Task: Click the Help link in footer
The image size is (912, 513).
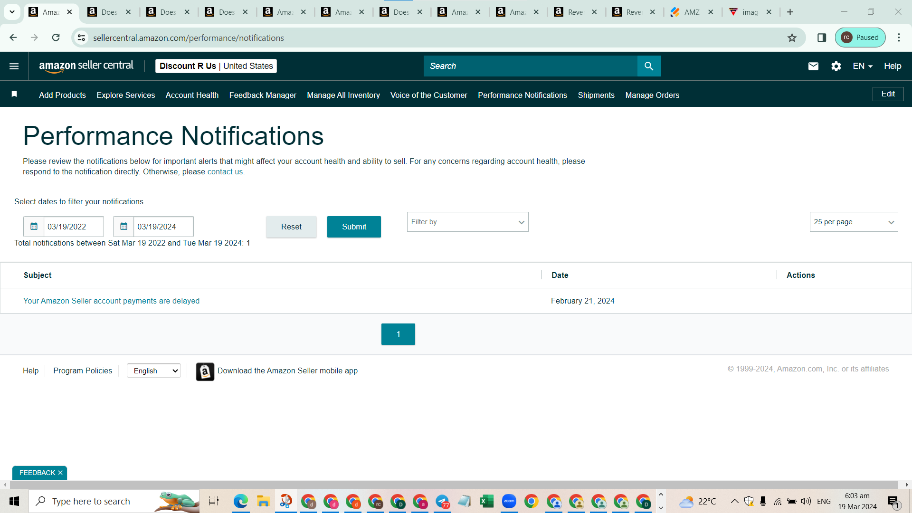Action: click(x=31, y=370)
